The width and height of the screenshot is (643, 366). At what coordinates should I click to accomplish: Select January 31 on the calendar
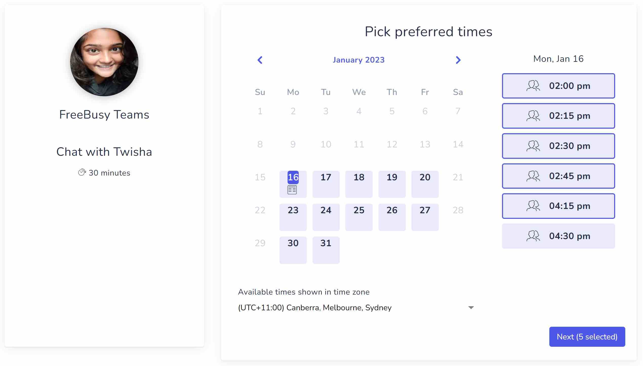(x=326, y=250)
